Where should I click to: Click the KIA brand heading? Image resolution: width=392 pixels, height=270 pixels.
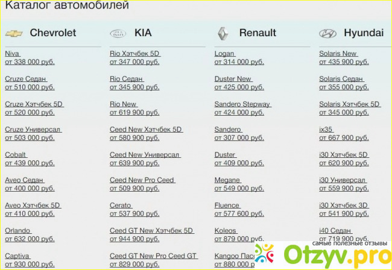(x=143, y=33)
